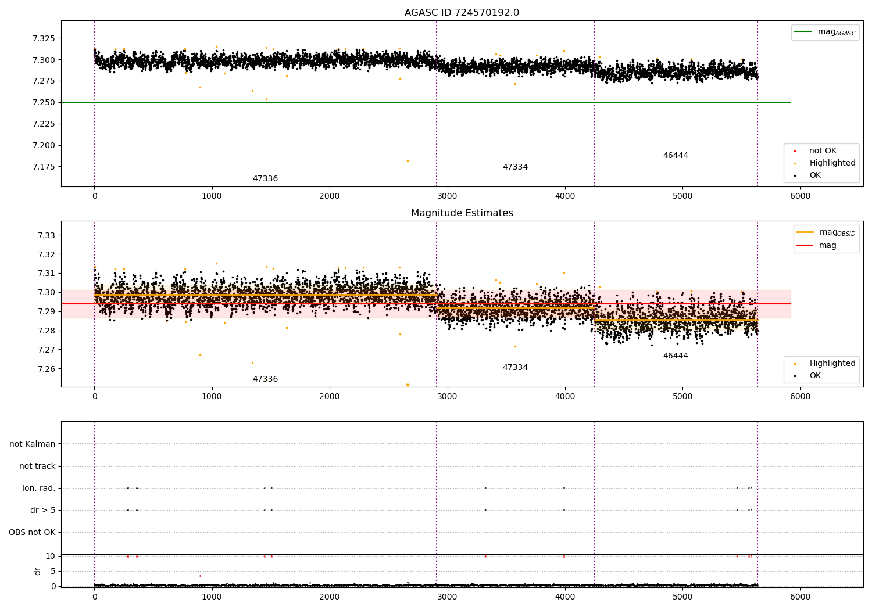Click the 'AGASC ID 724570192.0' plot title

[x=462, y=13]
